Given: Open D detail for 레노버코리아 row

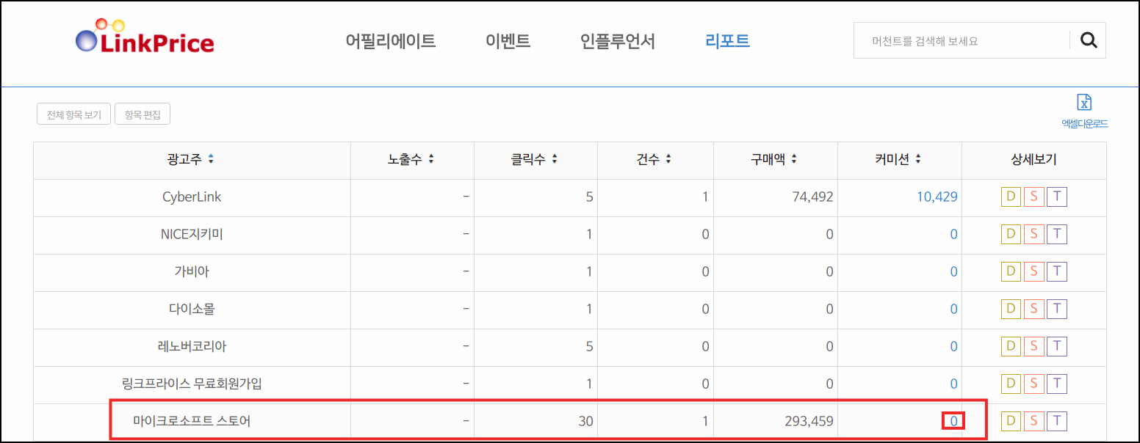Looking at the screenshot, I should [1011, 346].
